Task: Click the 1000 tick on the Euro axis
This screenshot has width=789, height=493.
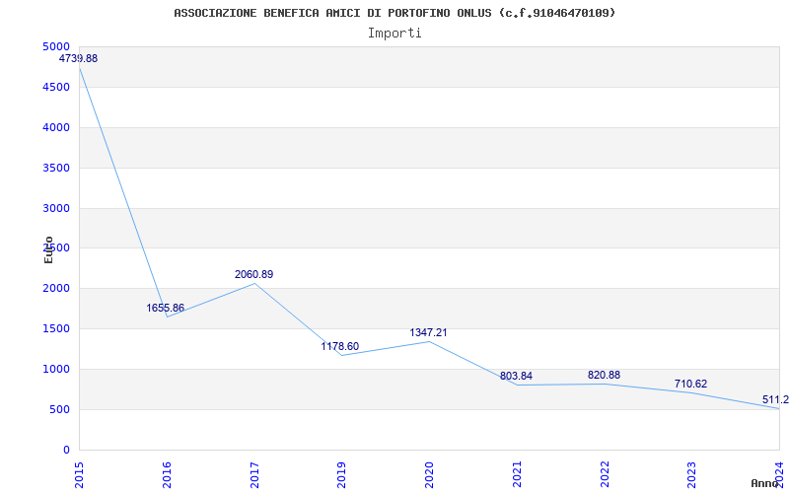Action: point(56,369)
